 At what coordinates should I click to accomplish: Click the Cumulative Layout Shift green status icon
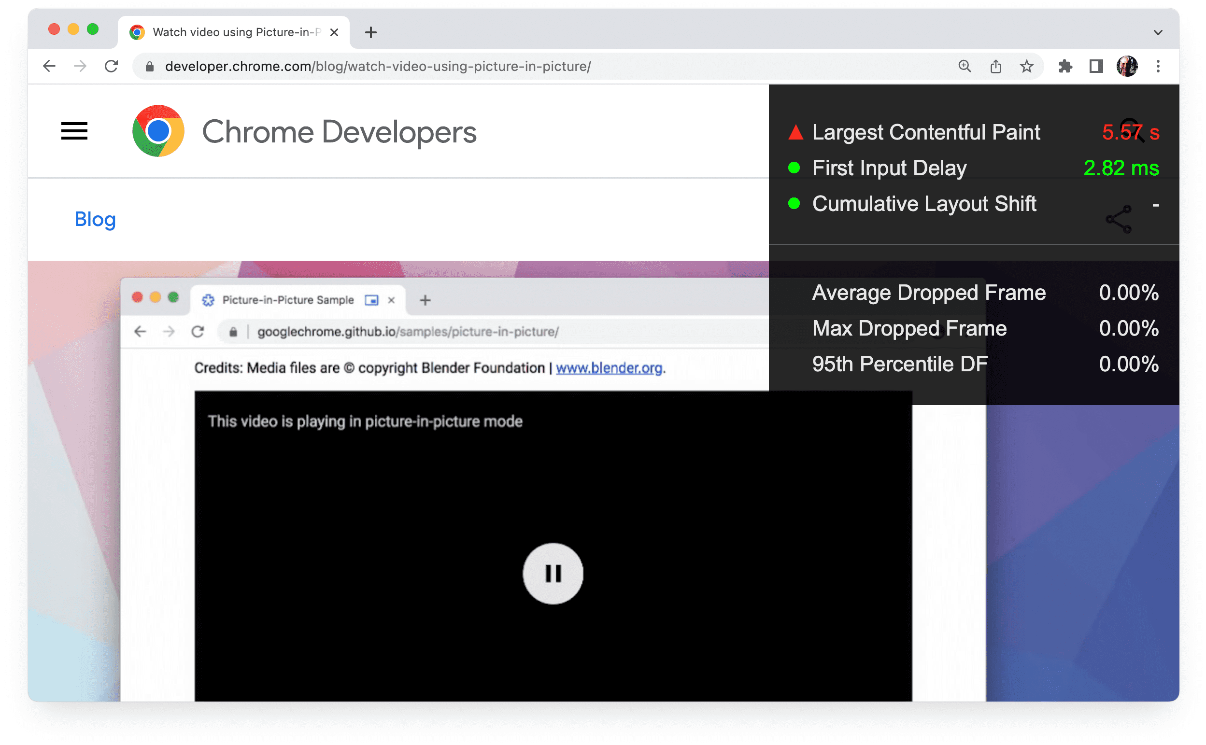pyautogui.click(x=793, y=204)
